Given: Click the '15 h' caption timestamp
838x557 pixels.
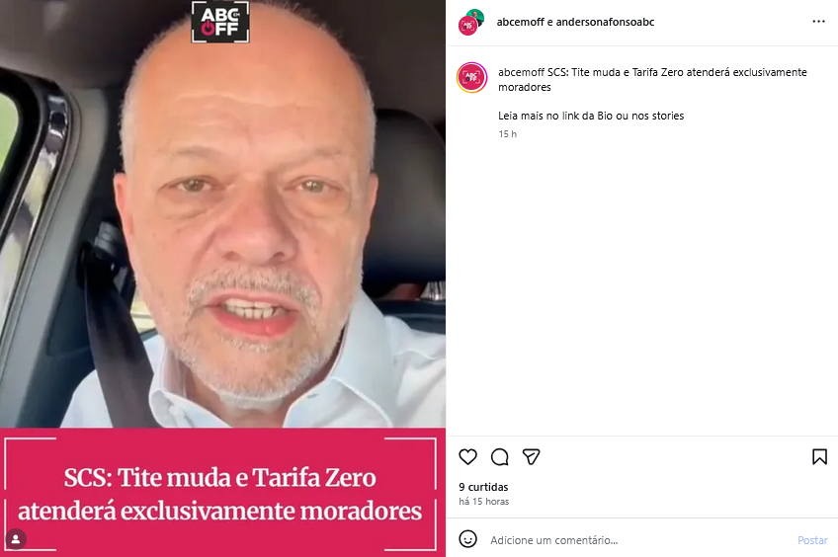Looking at the screenshot, I should click(507, 134).
